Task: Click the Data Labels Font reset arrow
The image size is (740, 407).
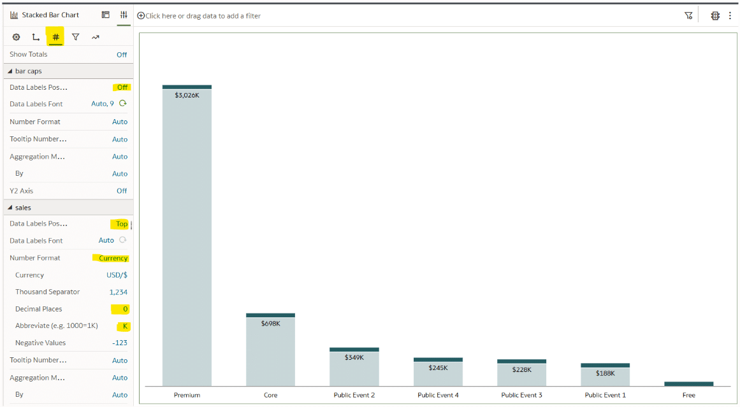Action: (123, 104)
